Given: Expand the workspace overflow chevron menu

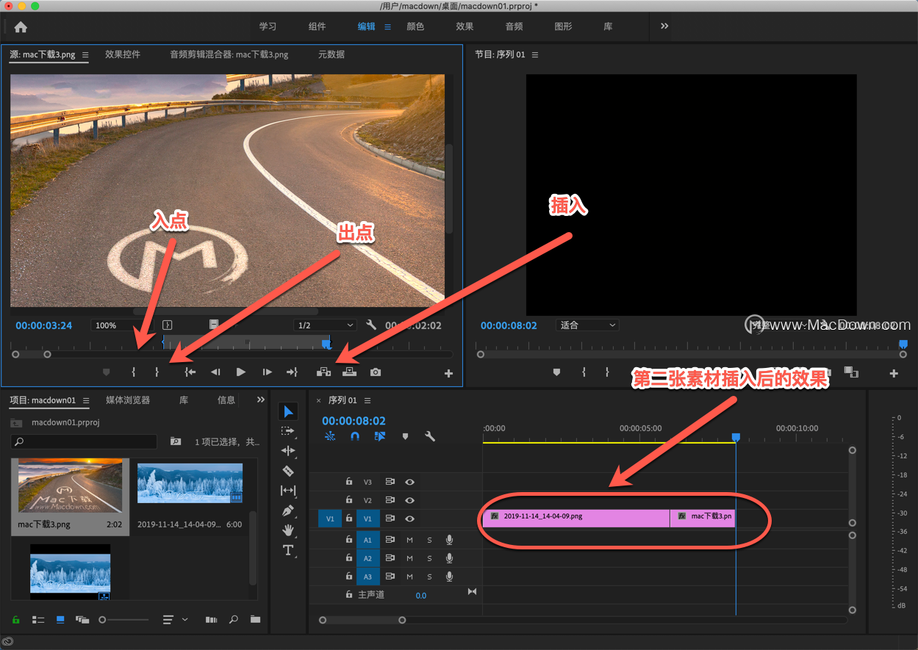Looking at the screenshot, I should (x=664, y=26).
